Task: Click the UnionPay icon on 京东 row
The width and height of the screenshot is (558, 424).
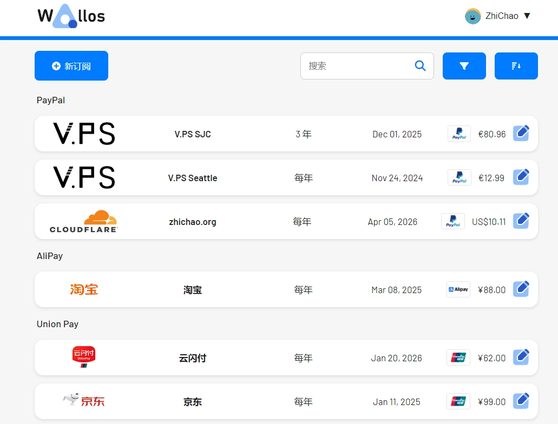Action: point(458,401)
